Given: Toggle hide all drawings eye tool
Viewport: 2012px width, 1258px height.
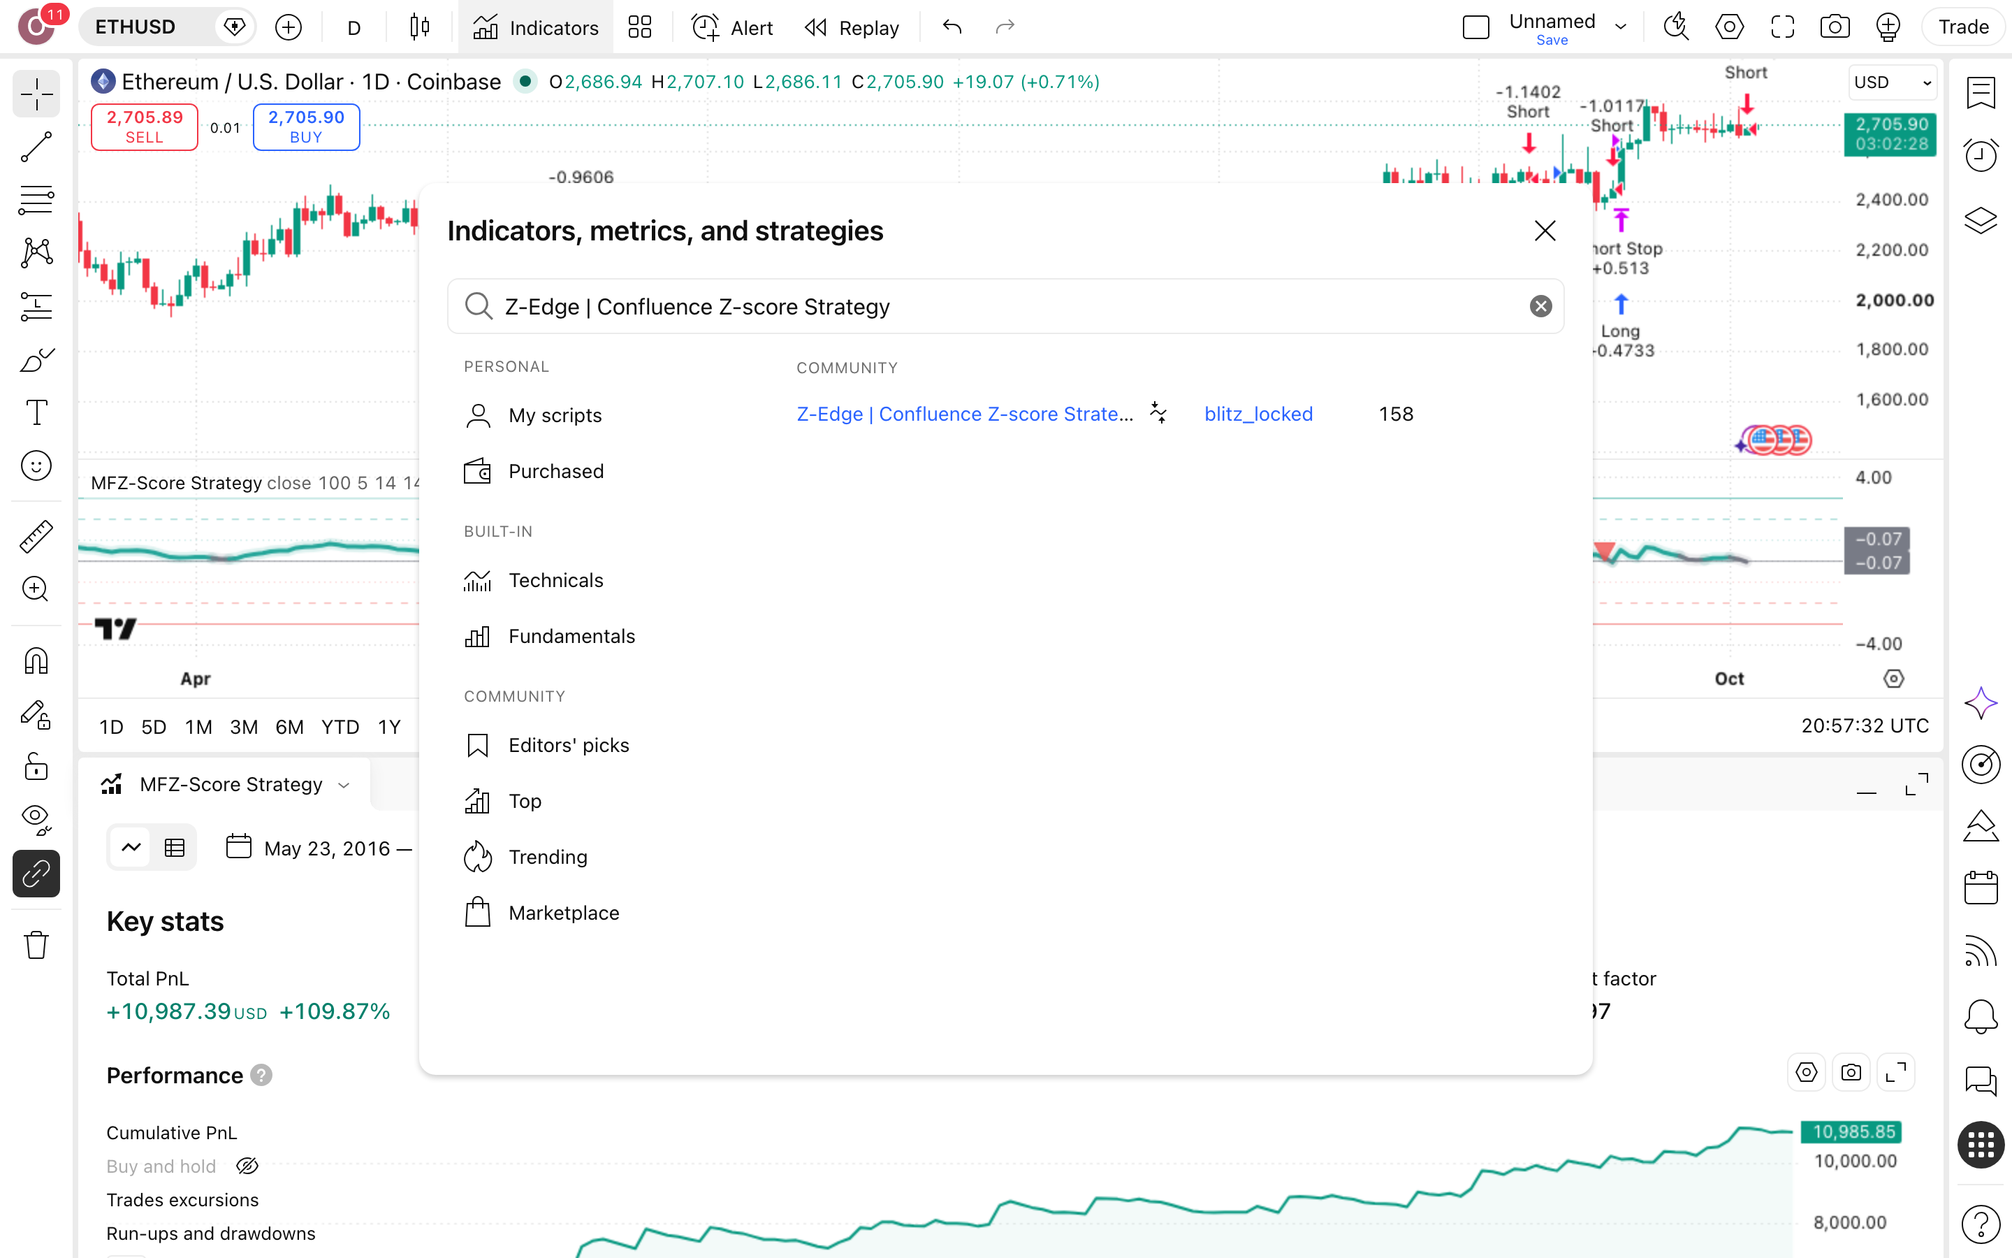Looking at the screenshot, I should tap(36, 820).
